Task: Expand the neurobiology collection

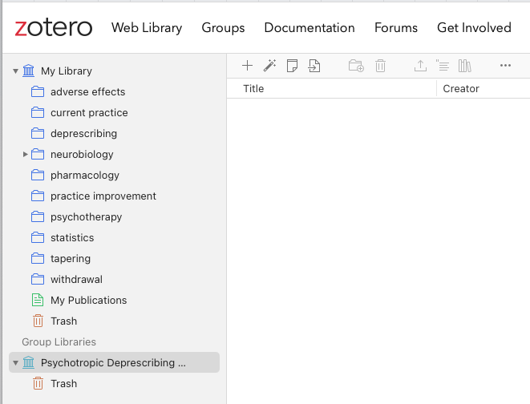Action: click(25, 155)
